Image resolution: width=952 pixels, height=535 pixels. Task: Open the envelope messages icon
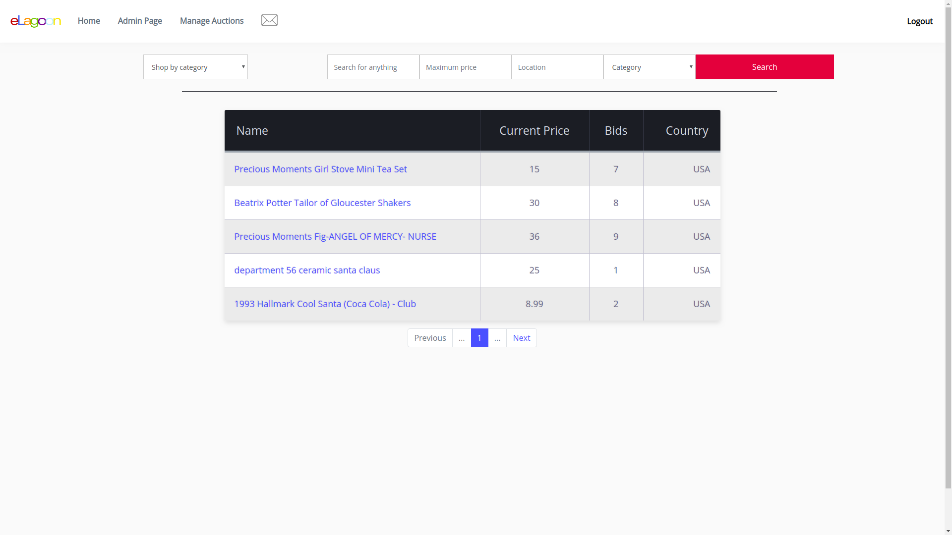(x=269, y=20)
